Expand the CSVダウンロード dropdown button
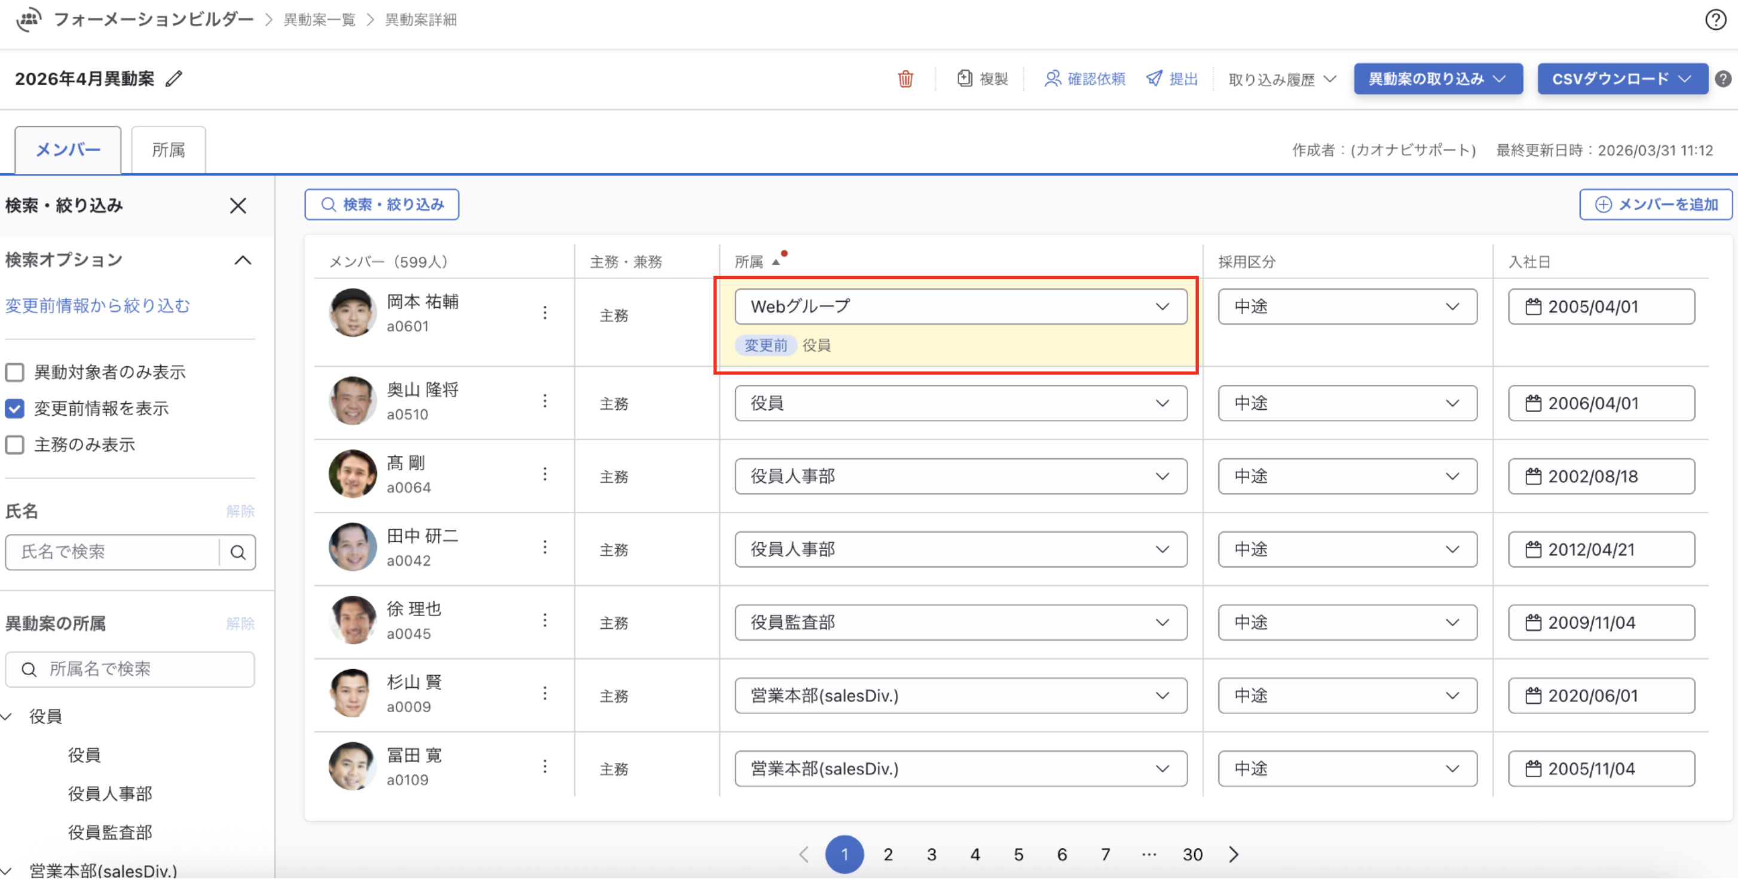Viewport: 1738px width, 883px height. point(1622,79)
